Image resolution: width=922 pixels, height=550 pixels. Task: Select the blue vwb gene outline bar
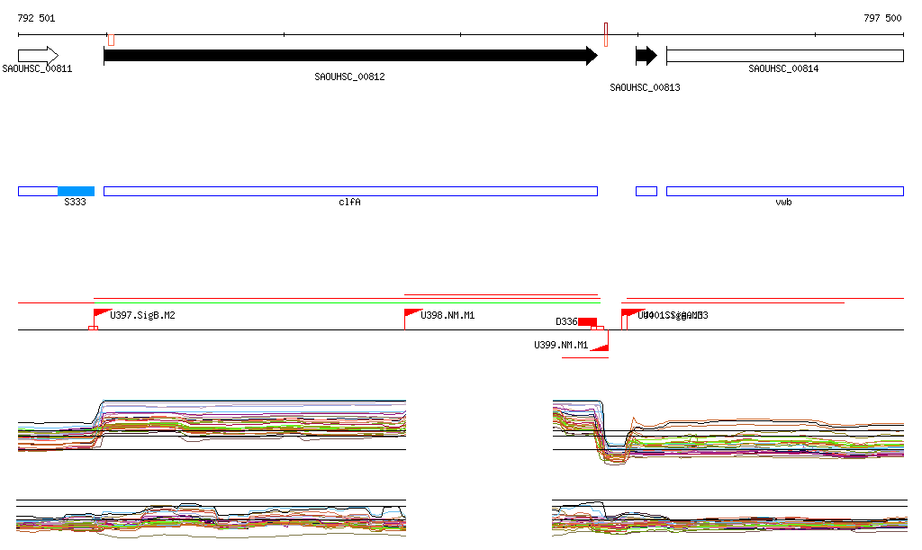tap(785, 191)
